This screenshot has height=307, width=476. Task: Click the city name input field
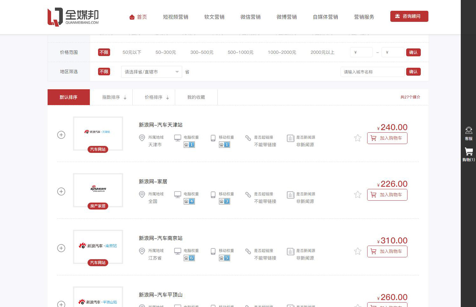(373, 72)
